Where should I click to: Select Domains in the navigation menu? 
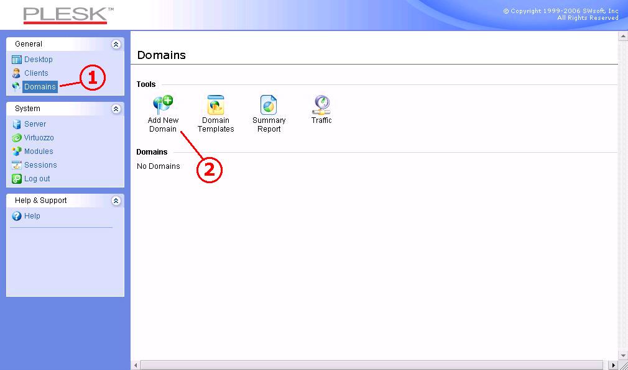(40, 87)
